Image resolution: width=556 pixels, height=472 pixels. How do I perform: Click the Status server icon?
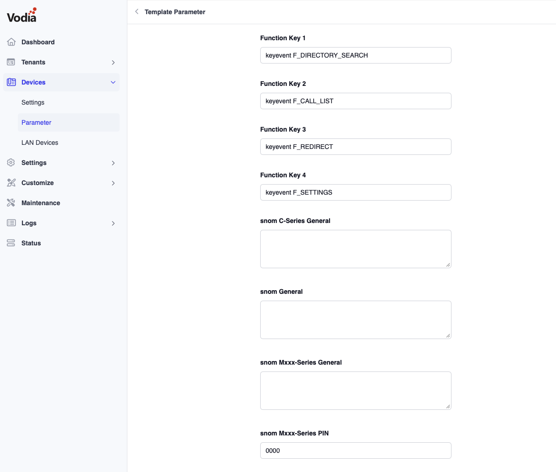pos(11,243)
